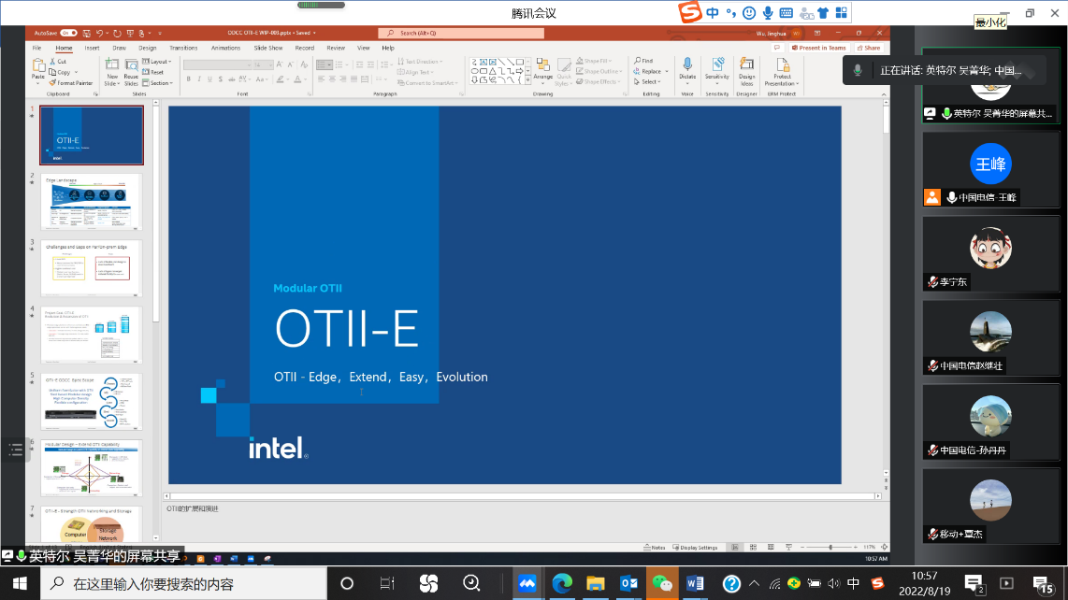The height and width of the screenshot is (600, 1068).
Task: Expand Protect Presentation dropdown
Action: [782, 72]
